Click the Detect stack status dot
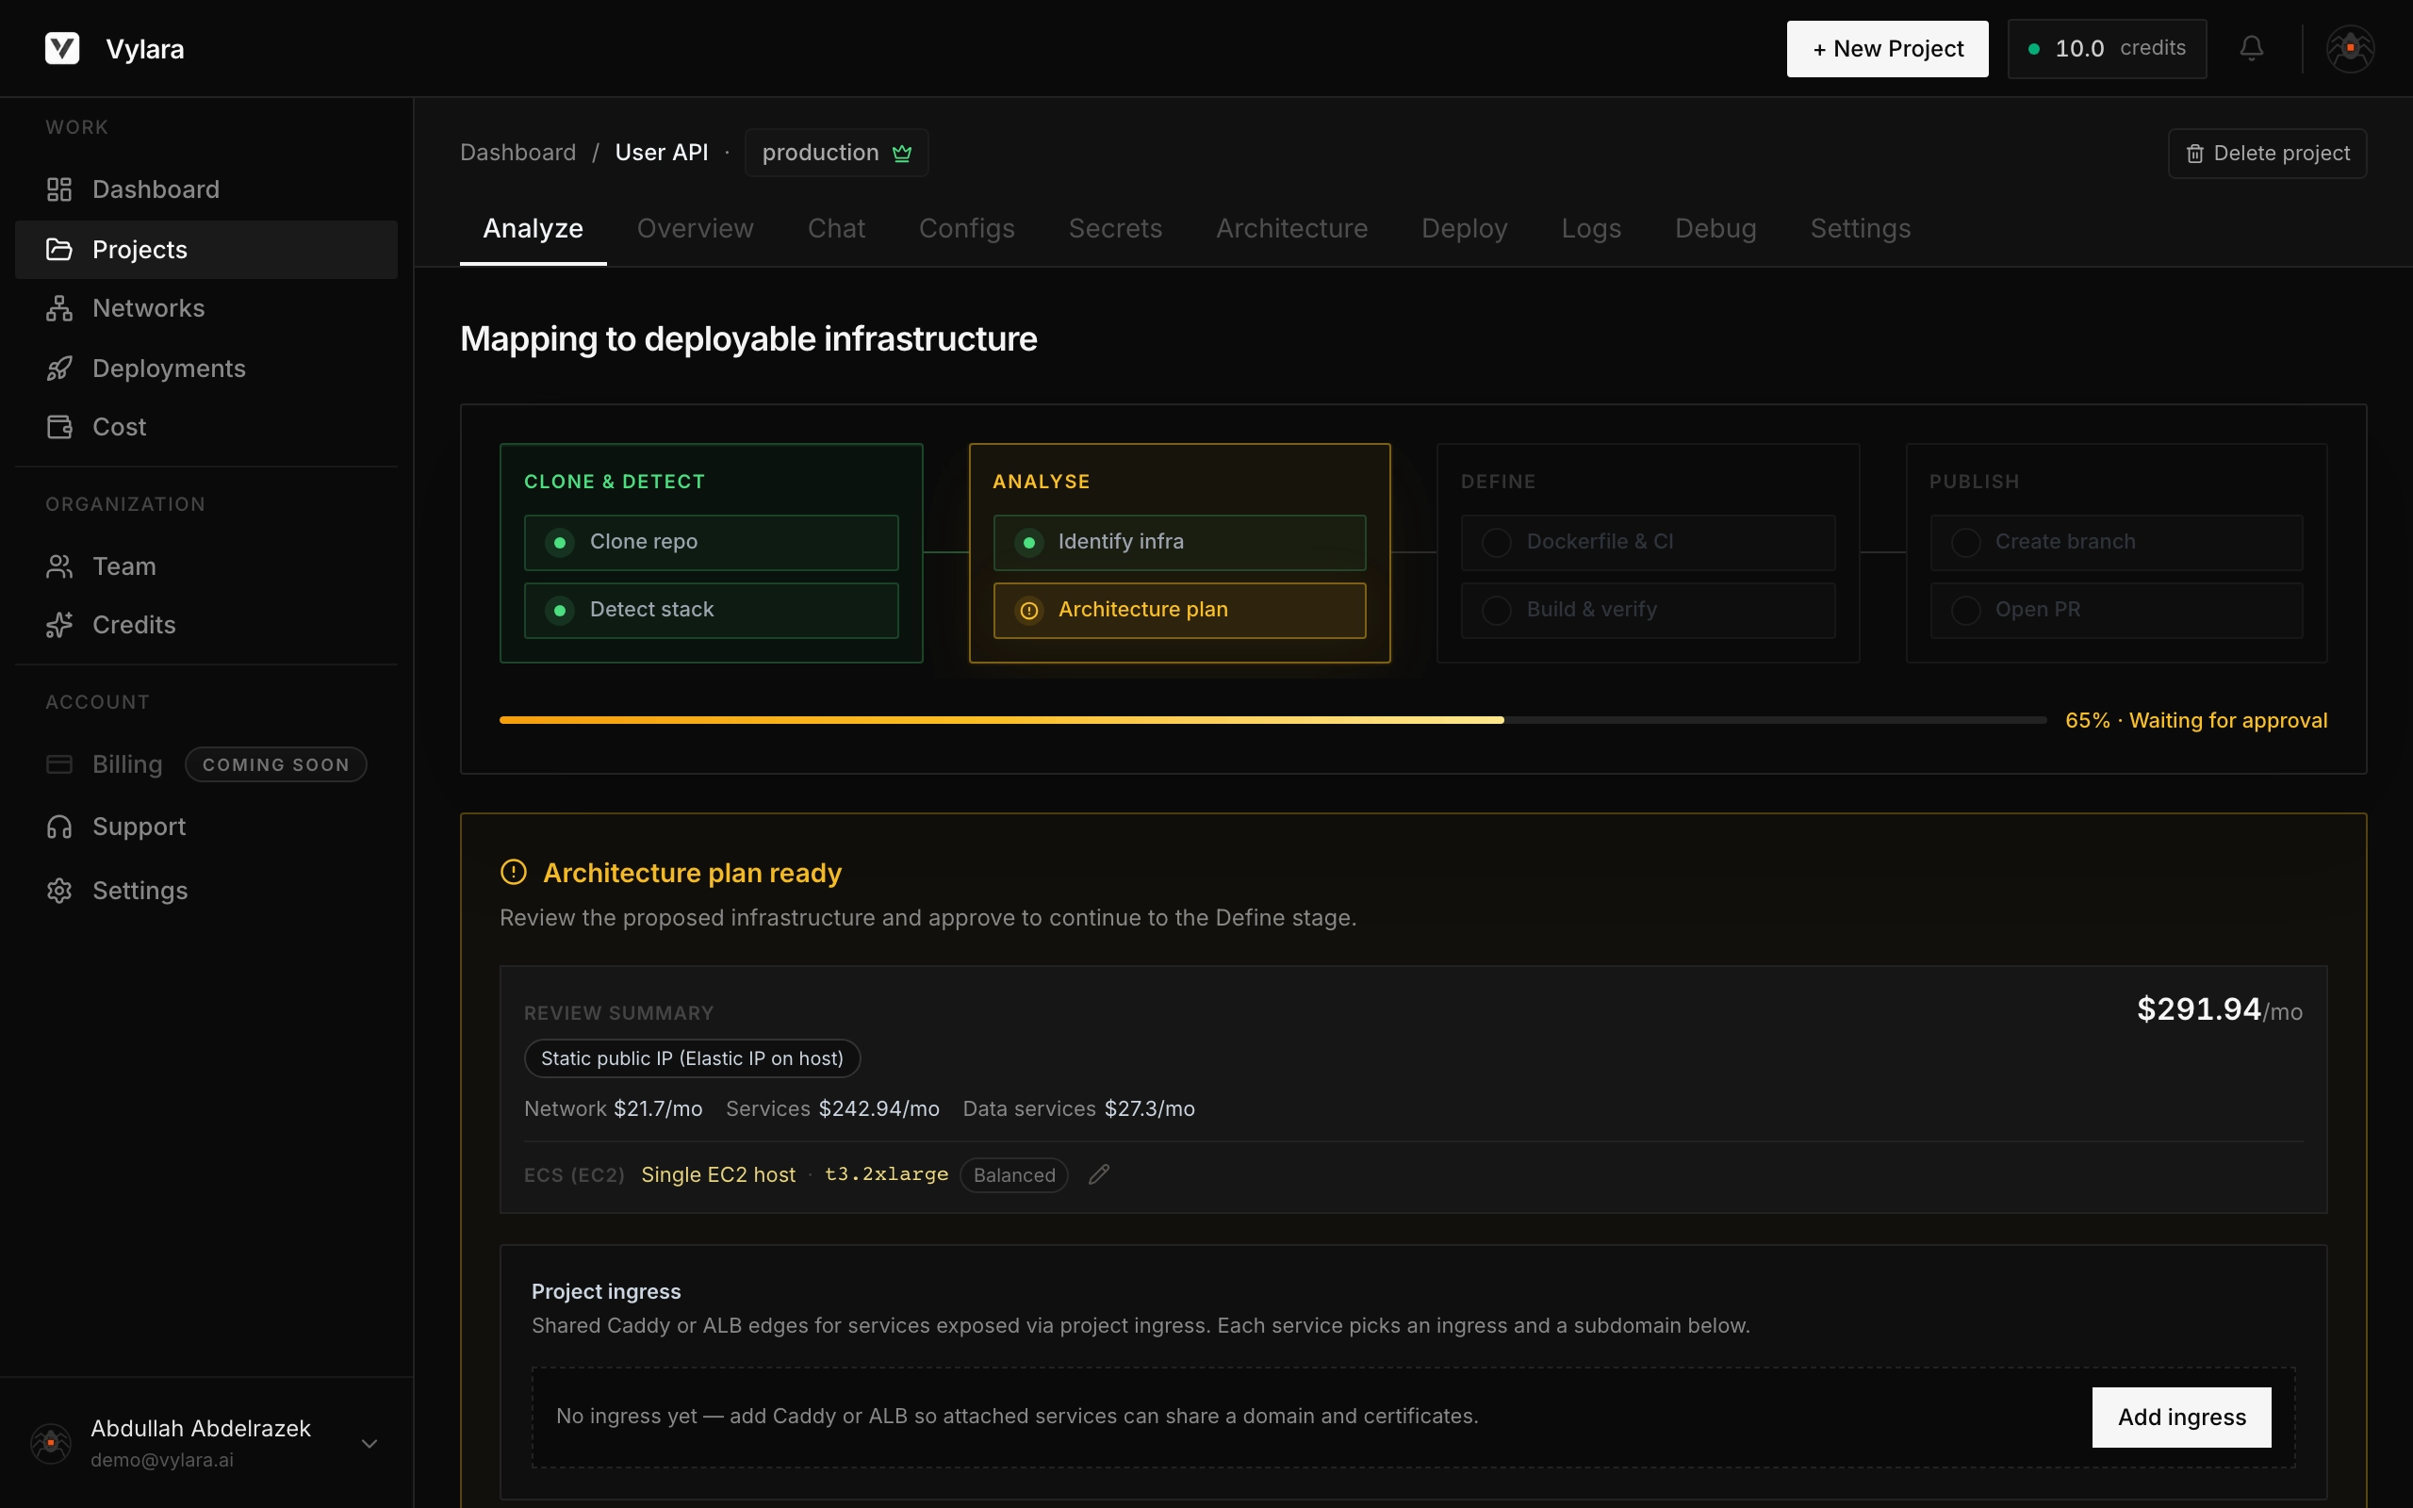Screen dimensions: 2413x1508 pos(559,611)
